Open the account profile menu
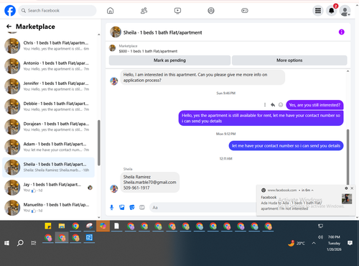Screen dimensions: 359x266 coord(345,11)
